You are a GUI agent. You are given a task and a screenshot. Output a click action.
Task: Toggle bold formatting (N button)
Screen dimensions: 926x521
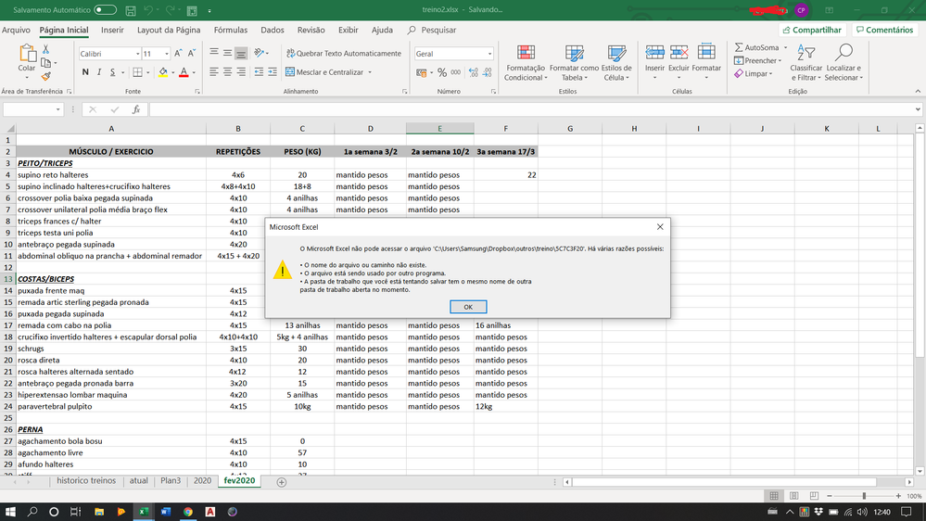[84, 72]
